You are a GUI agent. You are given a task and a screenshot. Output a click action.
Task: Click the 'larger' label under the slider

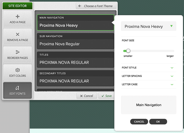(x=170, y=56)
